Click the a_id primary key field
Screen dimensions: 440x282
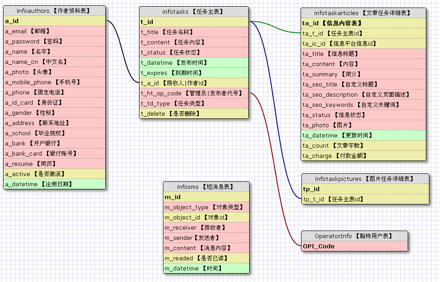[x=54, y=21]
